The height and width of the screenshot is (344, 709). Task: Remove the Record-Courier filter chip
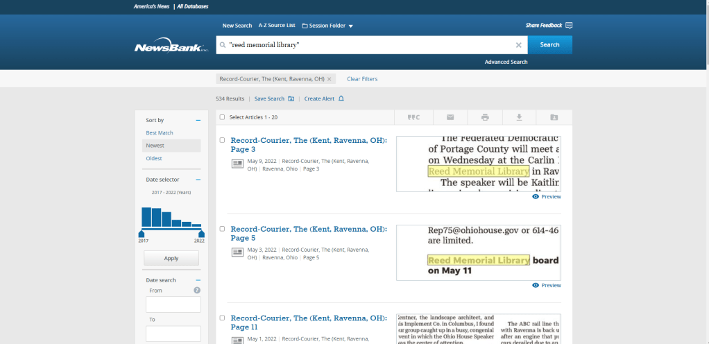coord(329,79)
